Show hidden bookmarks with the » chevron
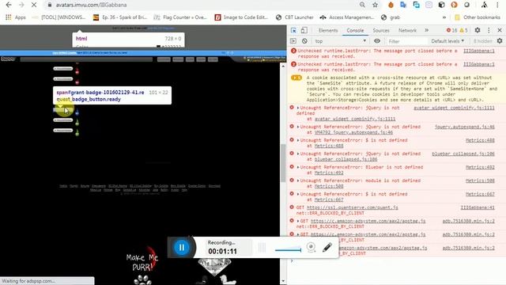The width and height of the screenshot is (506, 285). (x=444, y=17)
